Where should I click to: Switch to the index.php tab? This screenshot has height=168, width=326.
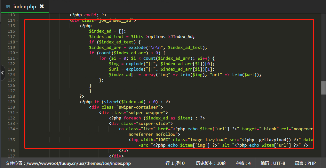click(24, 6)
